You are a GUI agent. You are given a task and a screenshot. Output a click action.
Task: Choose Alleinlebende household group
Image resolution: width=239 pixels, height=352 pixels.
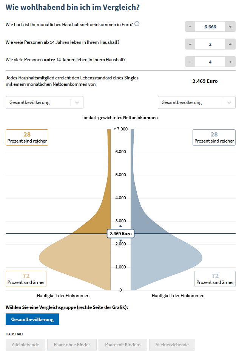tap(25, 344)
